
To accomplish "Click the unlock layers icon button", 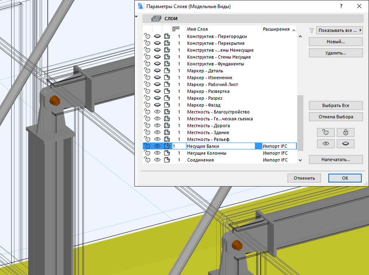I will (x=325, y=132).
